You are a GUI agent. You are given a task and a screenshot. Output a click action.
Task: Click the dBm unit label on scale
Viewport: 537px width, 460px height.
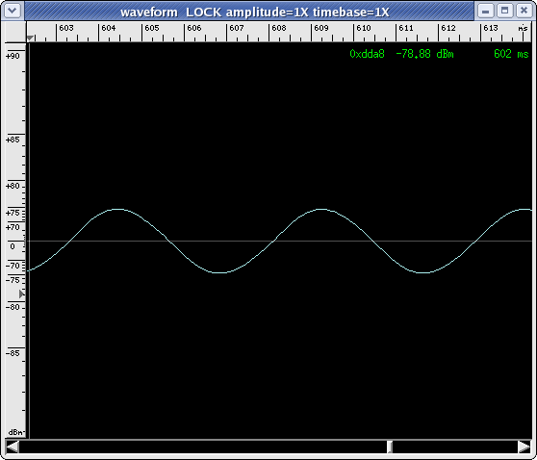16,432
